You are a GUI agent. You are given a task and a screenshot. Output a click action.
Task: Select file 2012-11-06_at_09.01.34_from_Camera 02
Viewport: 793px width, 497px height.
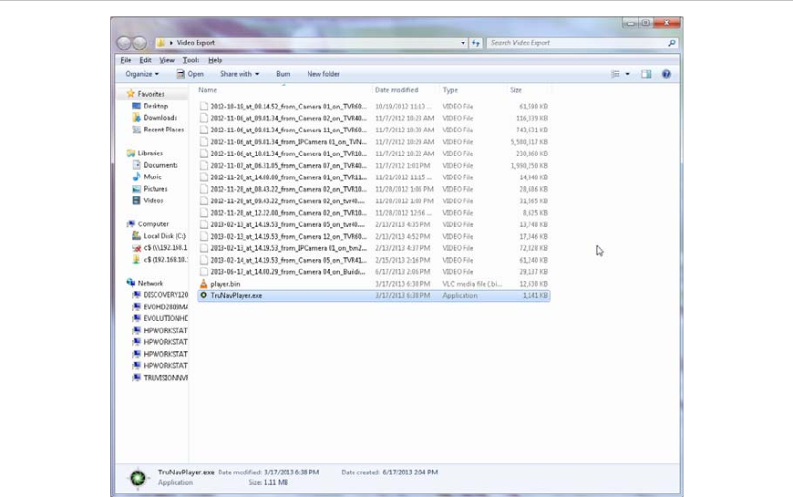(x=288, y=118)
